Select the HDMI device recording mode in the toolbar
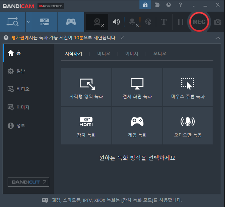This screenshot has width=225, height=207. pyautogui.click(x=44, y=22)
